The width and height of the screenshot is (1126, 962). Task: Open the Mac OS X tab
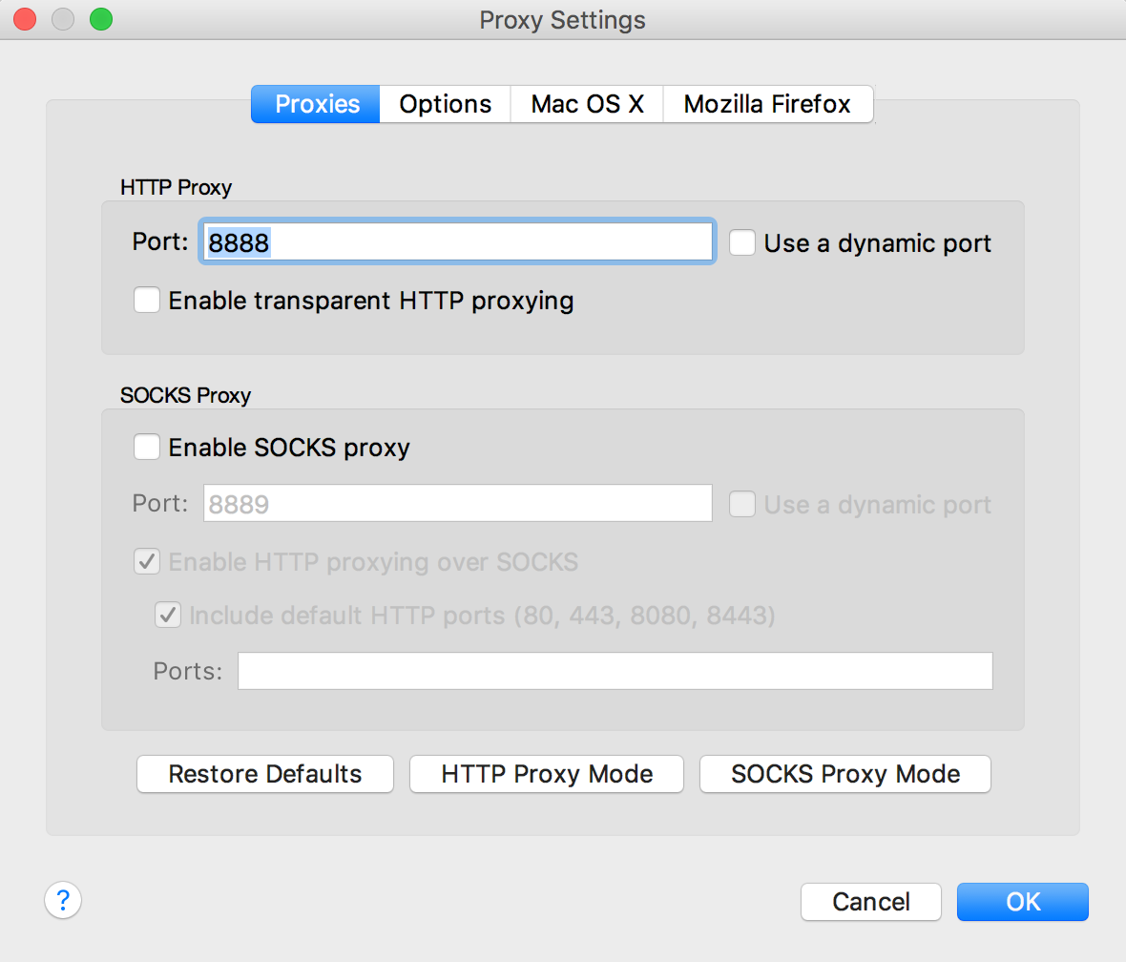[x=587, y=104]
